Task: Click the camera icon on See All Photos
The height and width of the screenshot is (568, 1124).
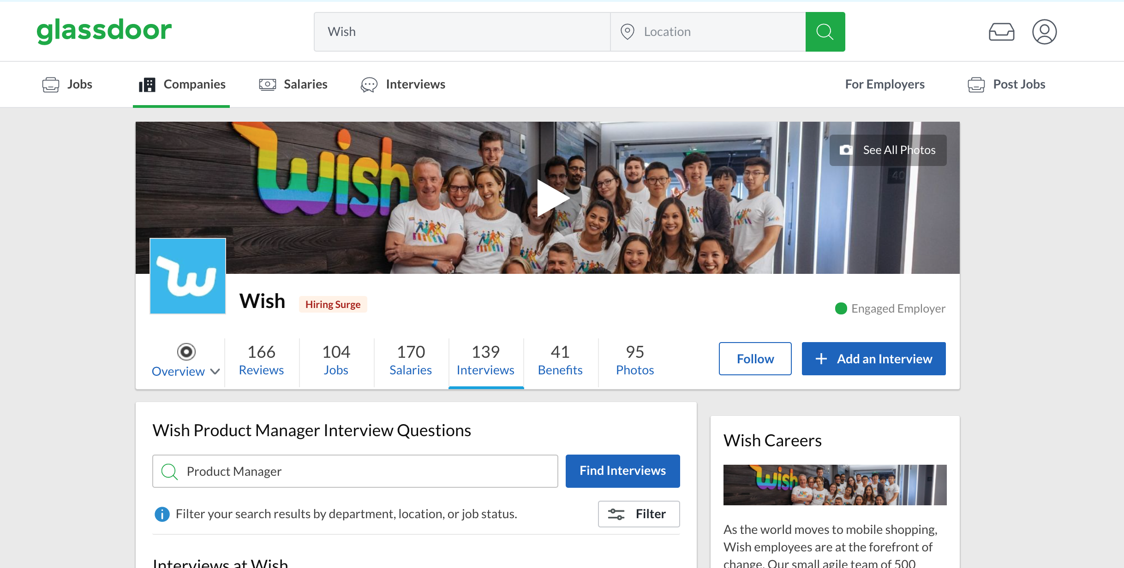Action: [x=846, y=150]
